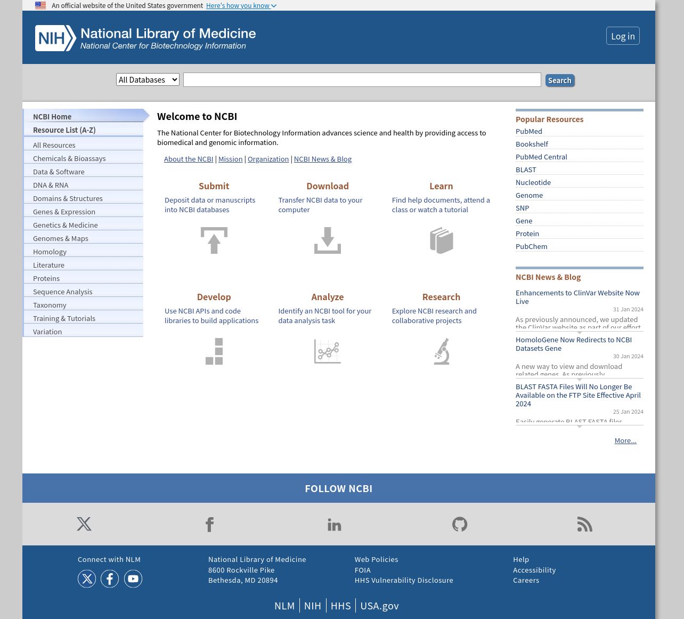Open Domains & Structures in the sidebar
This screenshot has height=619, width=684.
coord(84,198)
